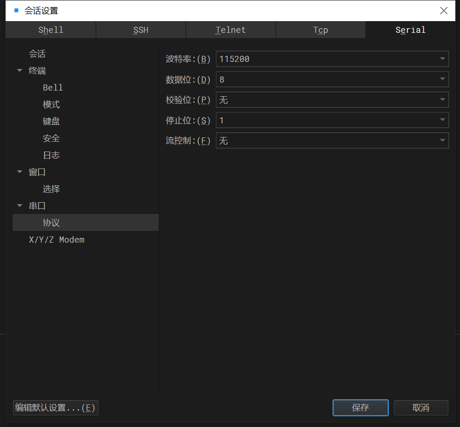Click the 取消 cancel button
This screenshot has width=460, height=427.
coord(421,408)
